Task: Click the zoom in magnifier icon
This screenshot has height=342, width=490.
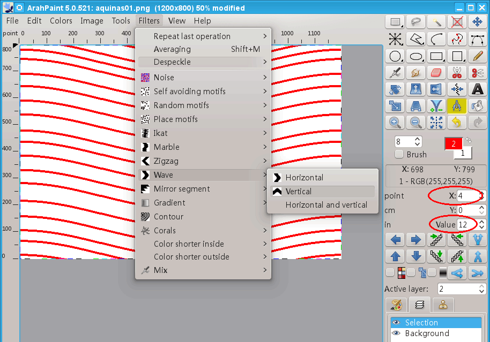Action: tap(395, 122)
